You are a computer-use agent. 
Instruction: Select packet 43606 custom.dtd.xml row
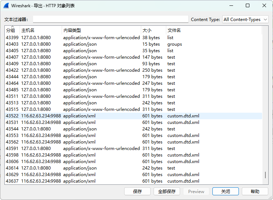pyautogui.click(x=133, y=162)
